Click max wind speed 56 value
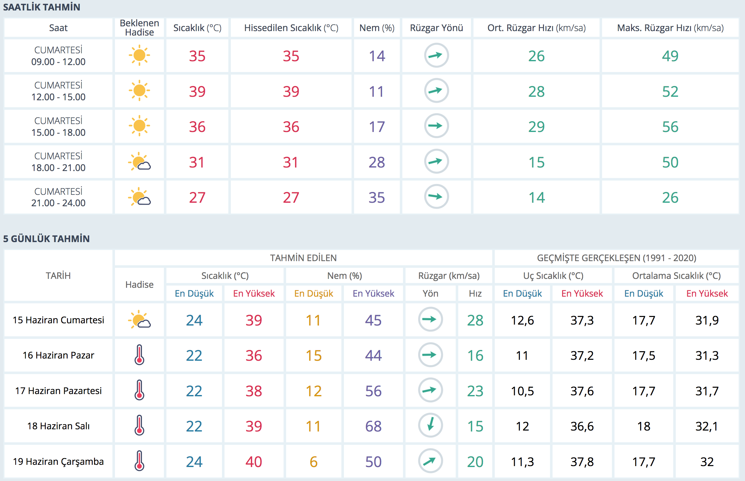 point(670,127)
